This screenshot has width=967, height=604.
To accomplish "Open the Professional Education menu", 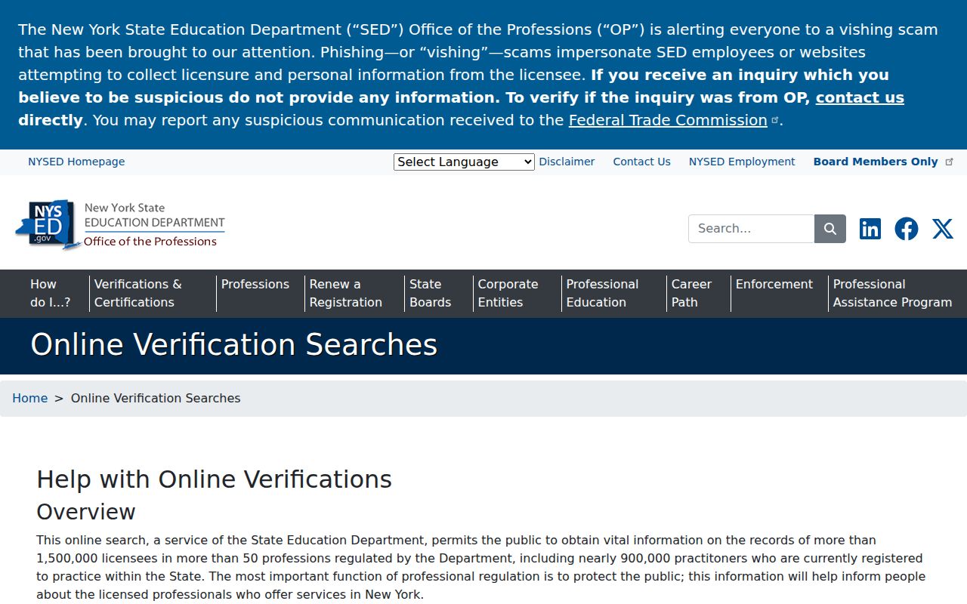I will coord(603,293).
